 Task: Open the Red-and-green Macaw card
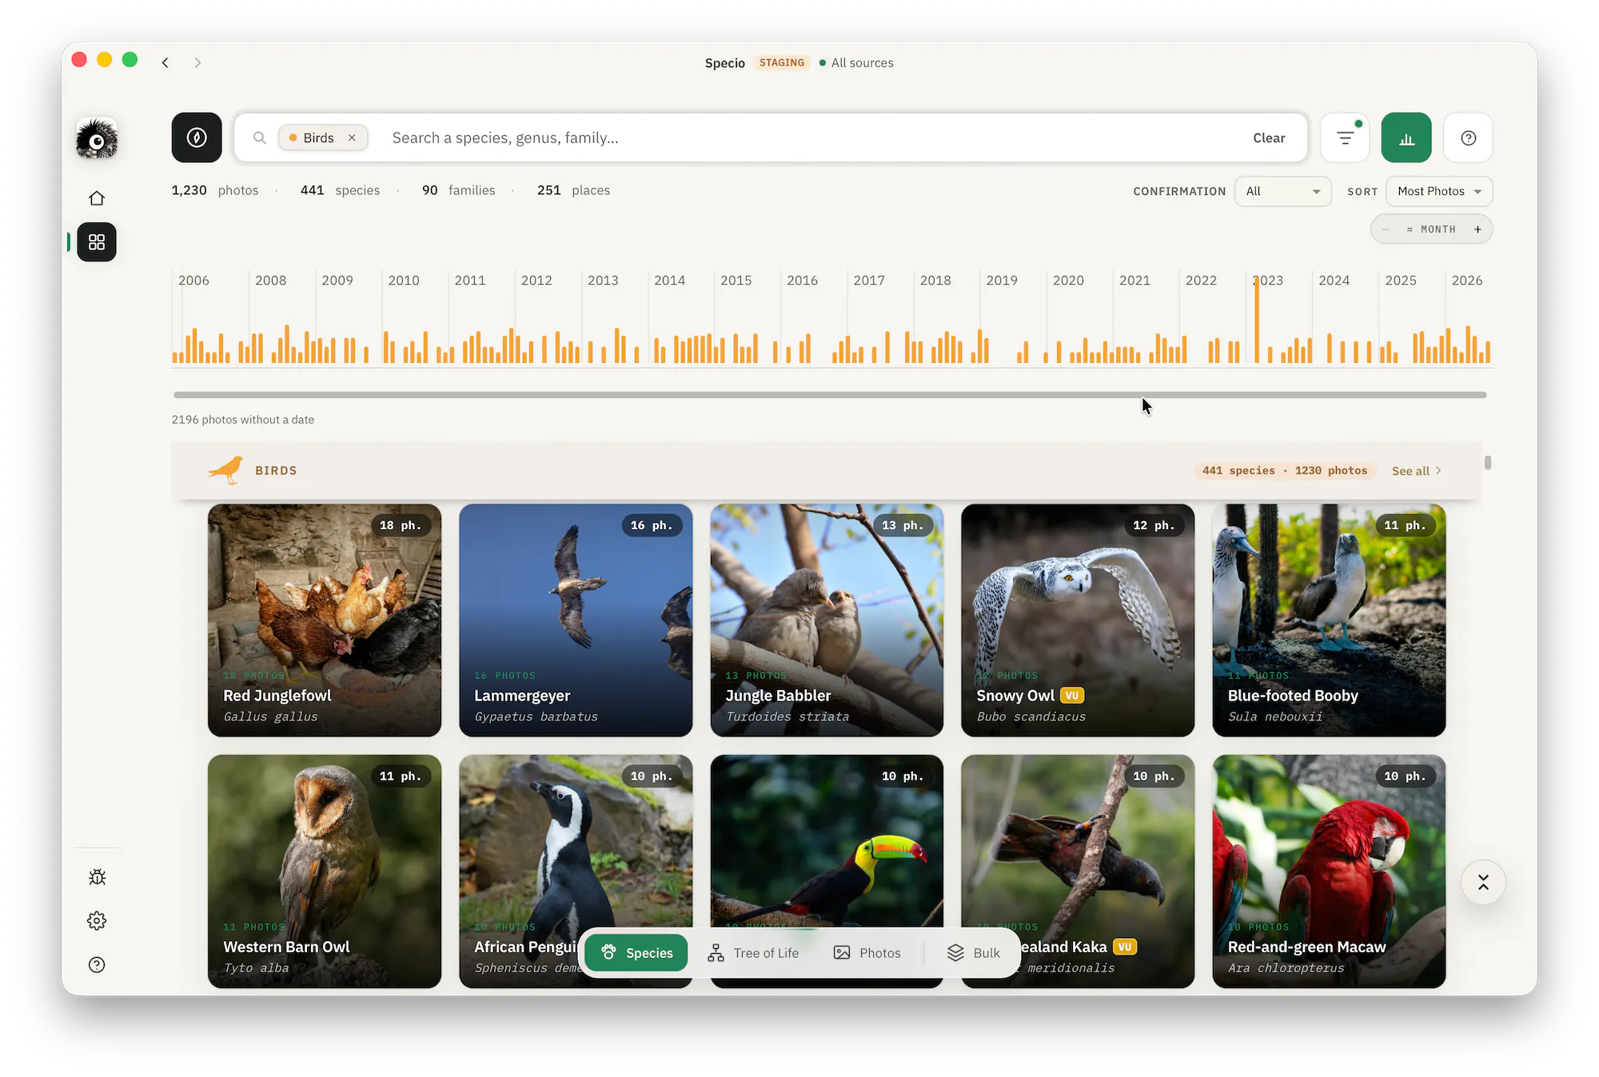pyautogui.click(x=1329, y=872)
